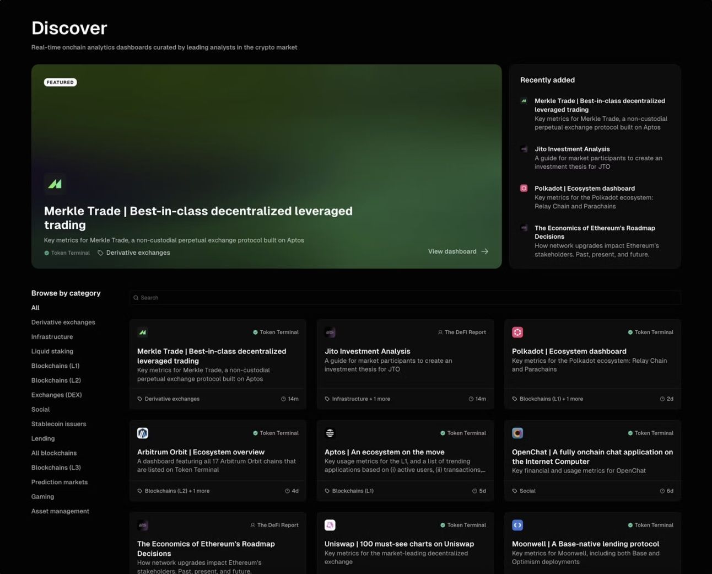712x574 pixels.
Task: Choose the Lending category
Action: tap(43, 439)
